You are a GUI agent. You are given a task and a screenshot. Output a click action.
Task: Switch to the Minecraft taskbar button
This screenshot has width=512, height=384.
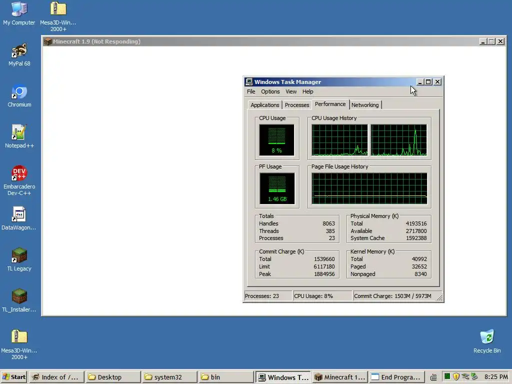point(339,377)
